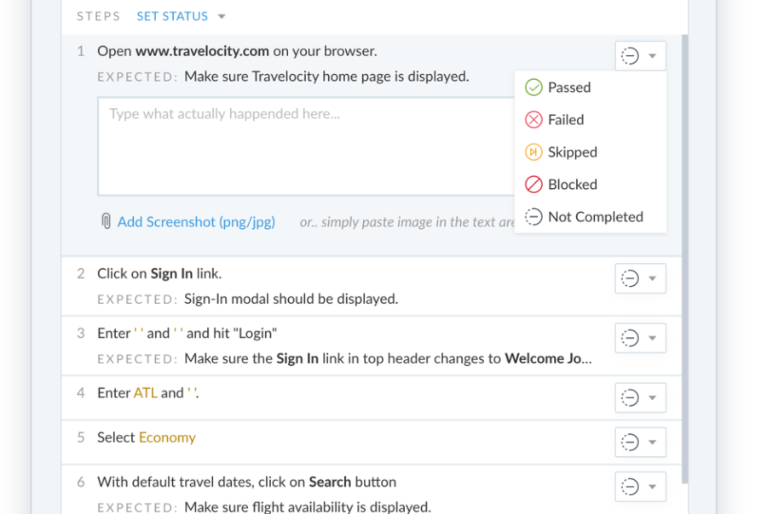Choose Blocked from the status menu
Viewport: 767px width, 514px height.
(572, 185)
